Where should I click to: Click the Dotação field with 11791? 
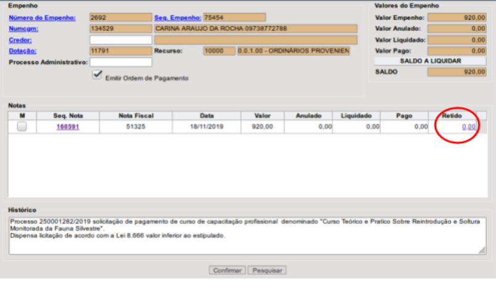[120, 51]
